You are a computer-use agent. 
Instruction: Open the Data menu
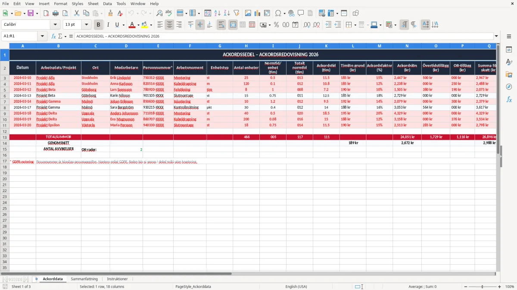pyautogui.click(x=107, y=3)
